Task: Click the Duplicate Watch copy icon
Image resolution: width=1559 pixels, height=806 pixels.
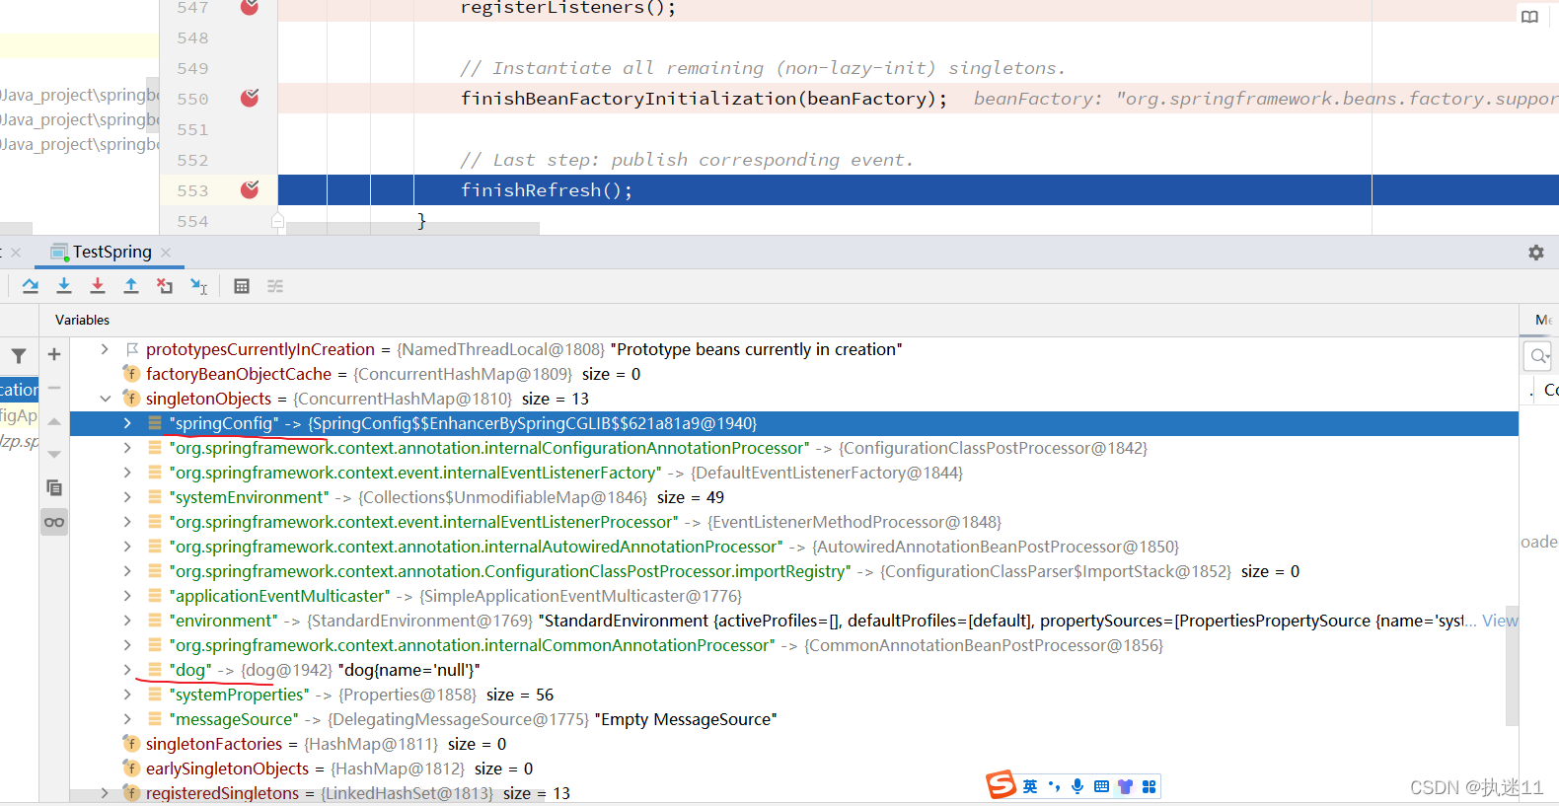Action: [54, 488]
